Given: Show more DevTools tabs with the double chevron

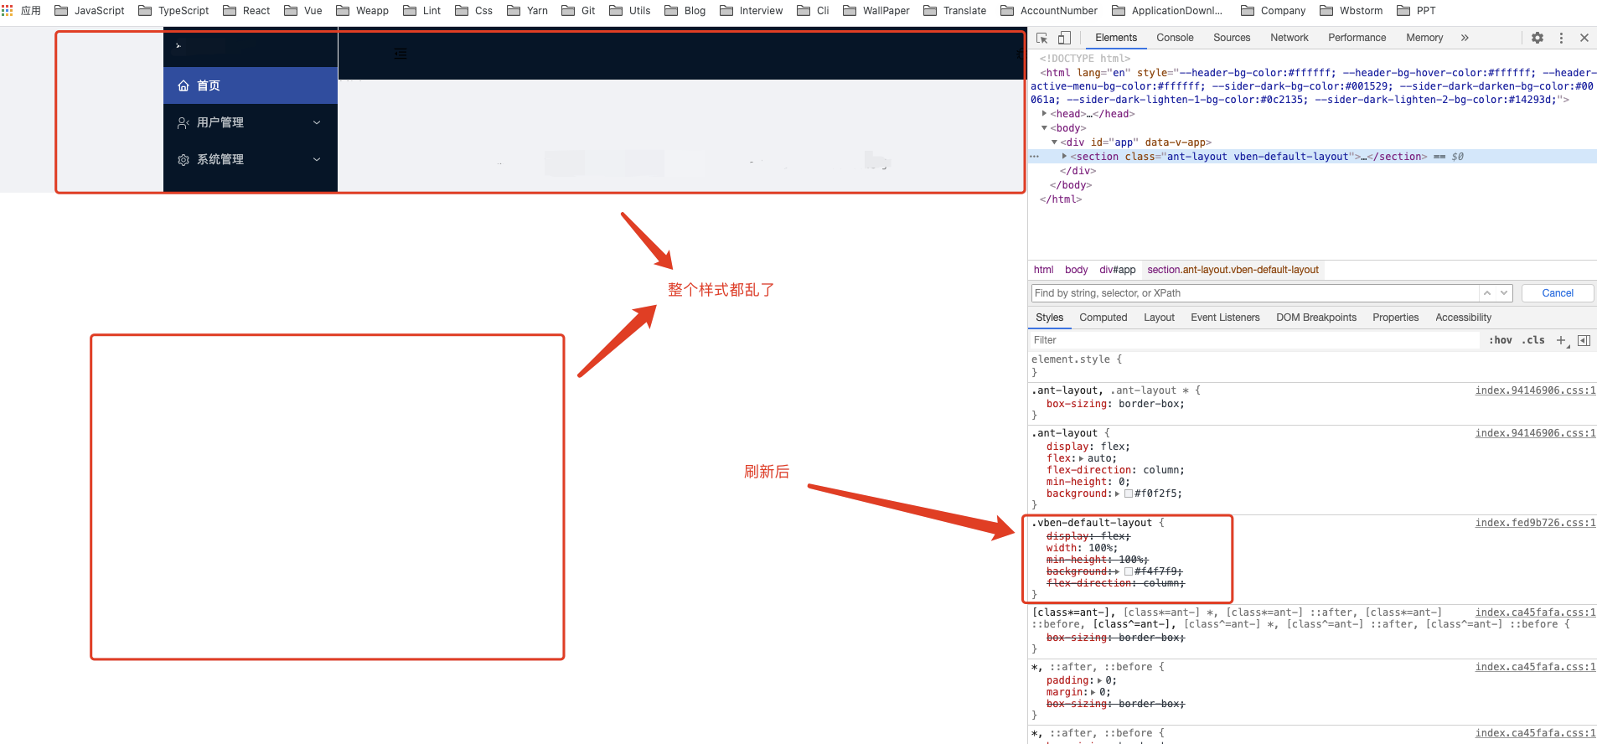Looking at the screenshot, I should point(1465,38).
